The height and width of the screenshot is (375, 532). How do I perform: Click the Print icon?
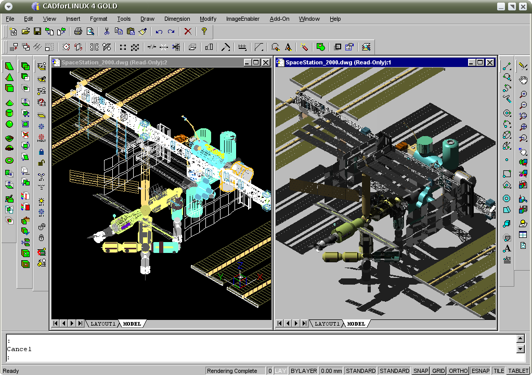(78, 32)
